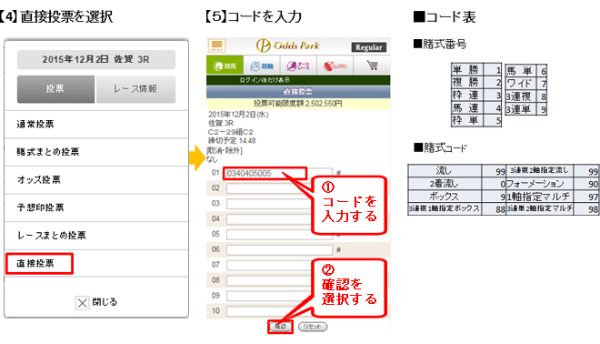Open the orange hamburger menu icon

[x=216, y=46]
